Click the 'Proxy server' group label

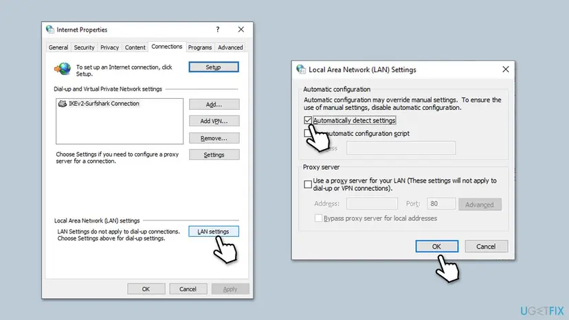[x=321, y=168]
